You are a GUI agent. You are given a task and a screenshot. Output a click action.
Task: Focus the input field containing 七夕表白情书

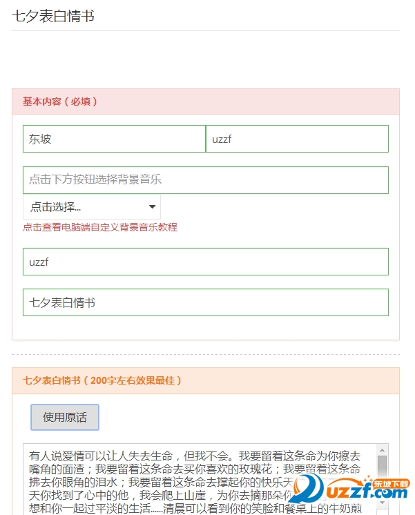click(x=205, y=302)
